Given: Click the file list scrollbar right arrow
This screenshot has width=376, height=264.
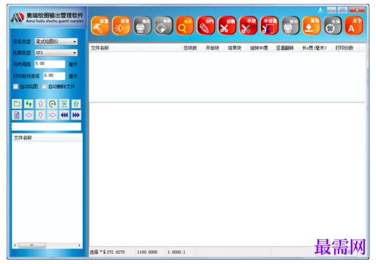Looking at the screenshot, I should [79, 245].
